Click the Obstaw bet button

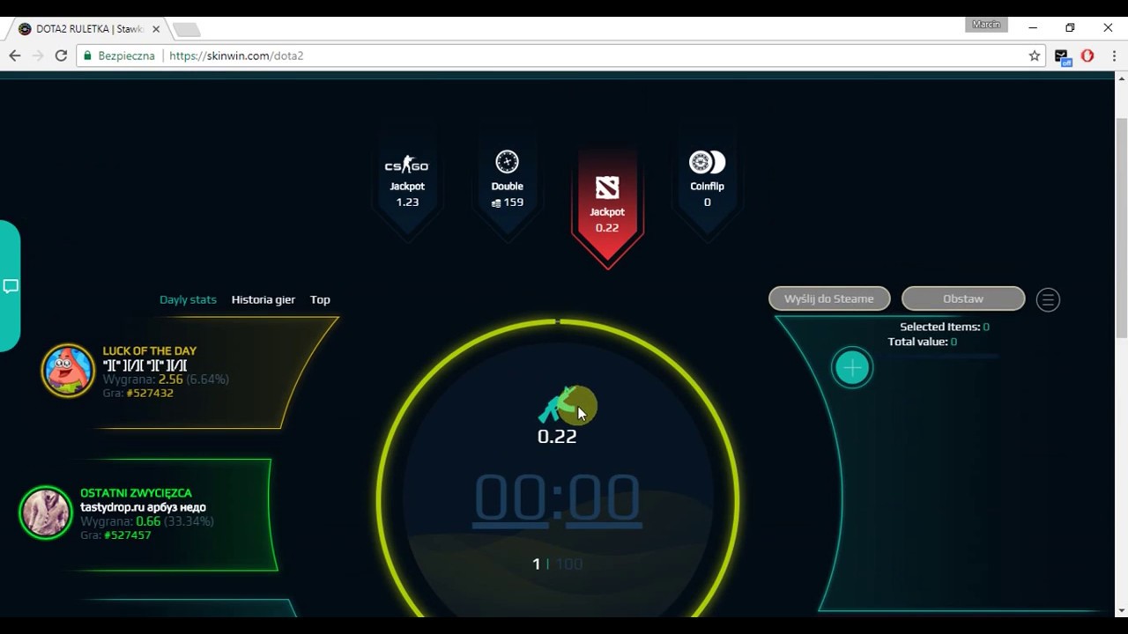coord(963,299)
